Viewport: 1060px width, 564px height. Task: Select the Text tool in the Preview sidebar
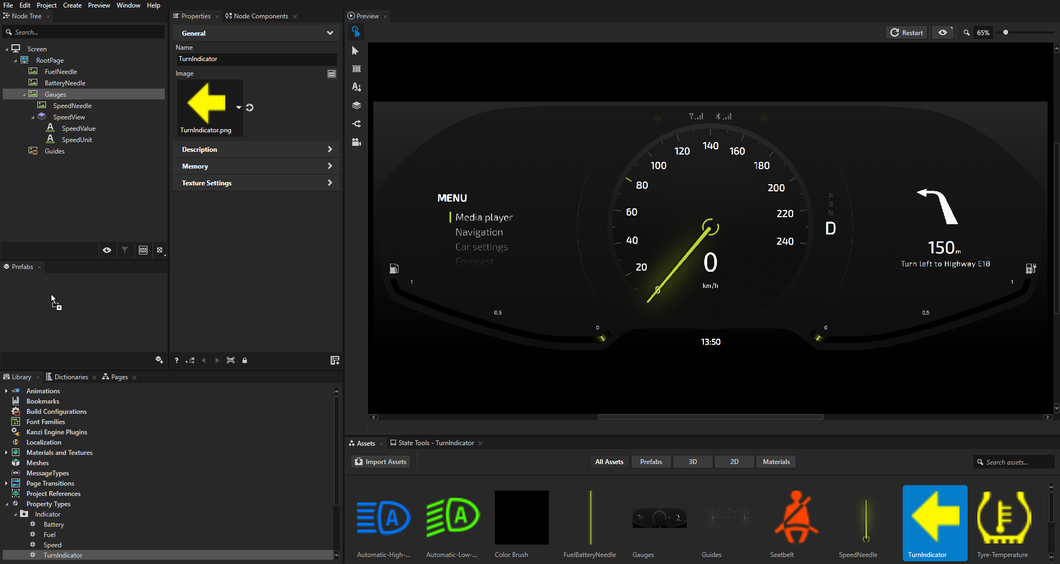(x=356, y=86)
